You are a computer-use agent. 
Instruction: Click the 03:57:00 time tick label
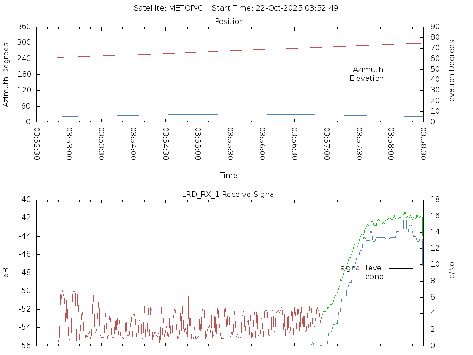327,144
